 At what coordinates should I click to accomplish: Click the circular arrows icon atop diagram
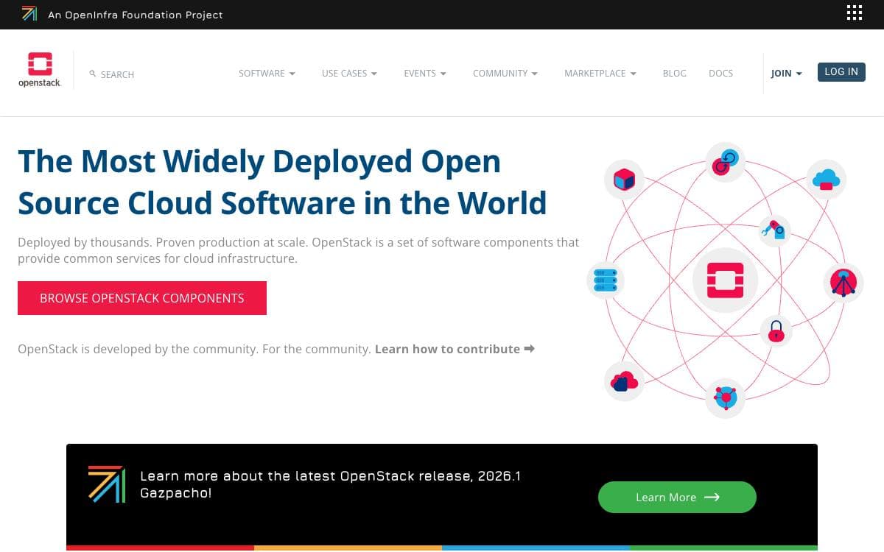coord(725,163)
